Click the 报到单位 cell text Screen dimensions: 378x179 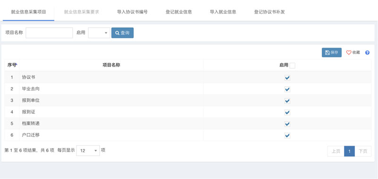[x=31, y=100]
